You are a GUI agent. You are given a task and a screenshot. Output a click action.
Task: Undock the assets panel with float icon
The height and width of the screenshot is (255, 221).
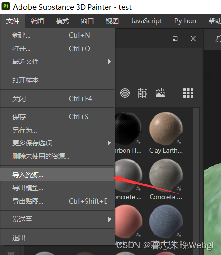[175, 39]
